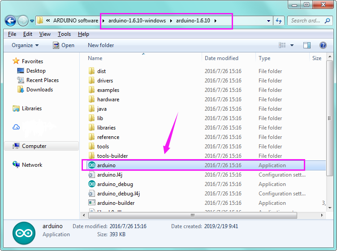This screenshot has height=251, width=337.
Task: Open the Organize dropdown
Action: (x=25, y=45)
